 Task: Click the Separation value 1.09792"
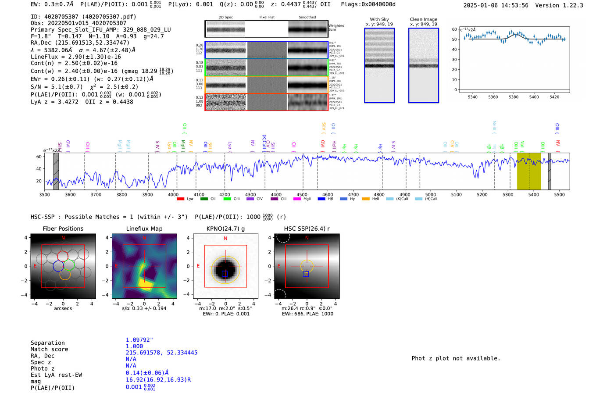pos(139,340)
